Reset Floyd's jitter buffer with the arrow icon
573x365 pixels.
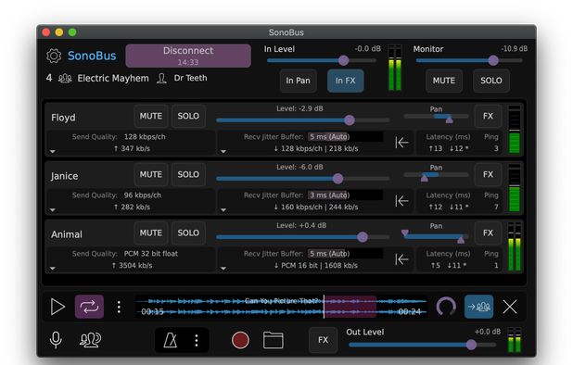[x=401, y=143]
